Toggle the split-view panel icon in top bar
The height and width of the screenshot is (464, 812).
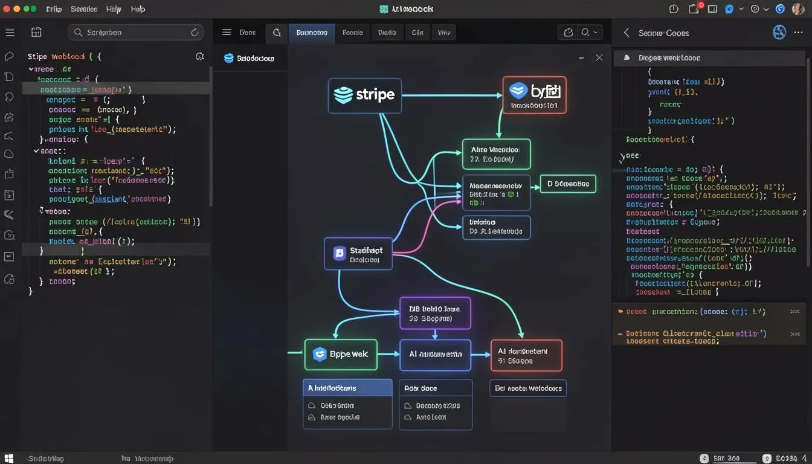[x=712, y=9]
